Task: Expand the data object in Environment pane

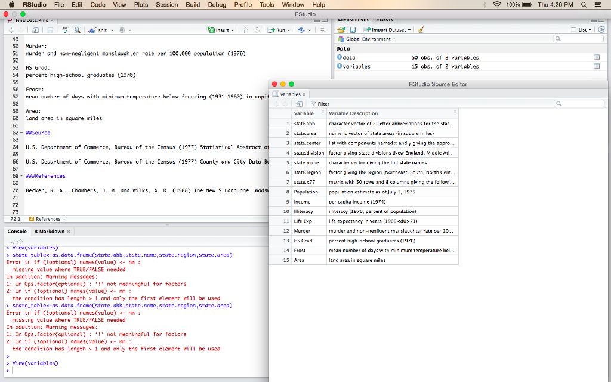Action: pos(341,56)
